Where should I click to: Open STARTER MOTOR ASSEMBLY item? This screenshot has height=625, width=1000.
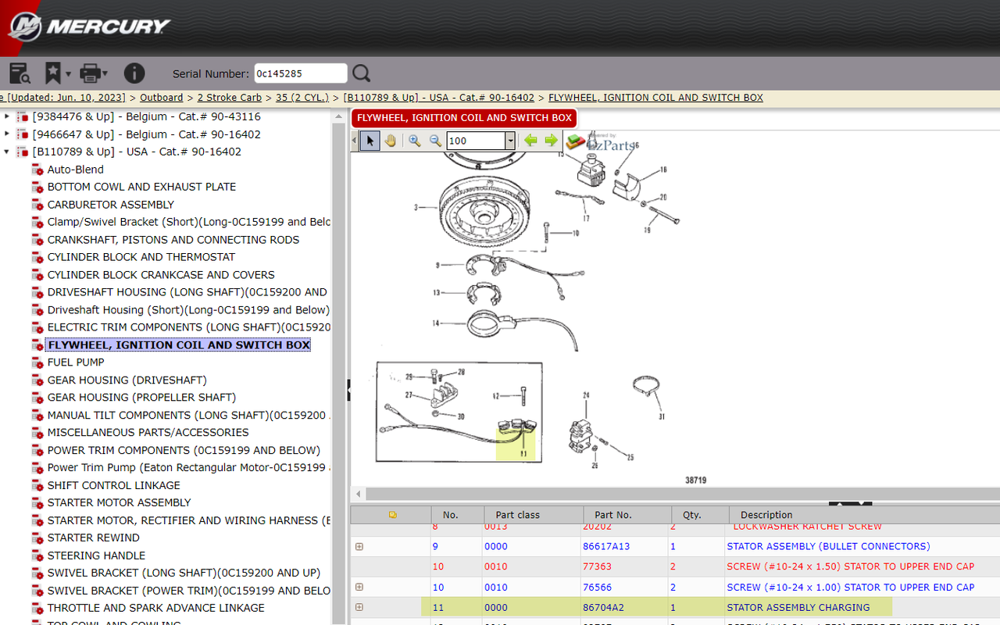(x=119, y=502)
